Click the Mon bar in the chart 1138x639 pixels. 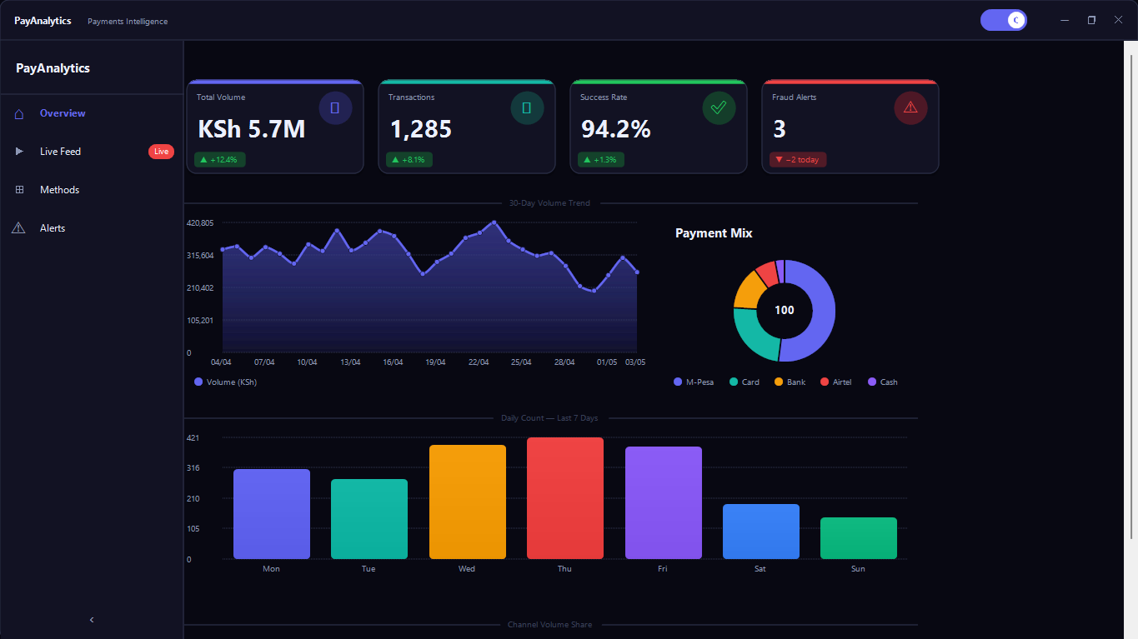coord(272,514)
